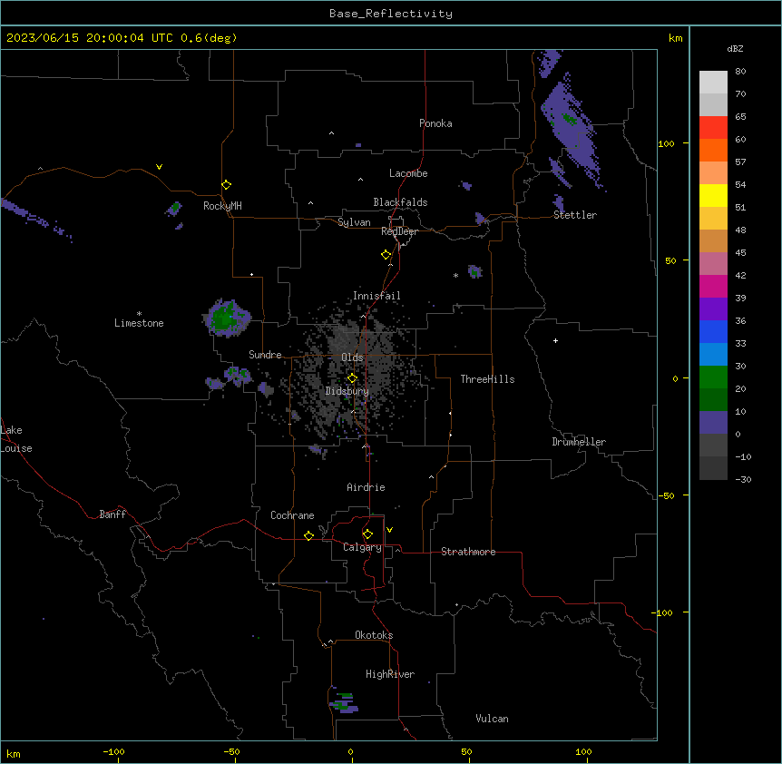Viewport: 782px width, 764px height.
Task: Click the Didsbury label
Action: [347, 391]
